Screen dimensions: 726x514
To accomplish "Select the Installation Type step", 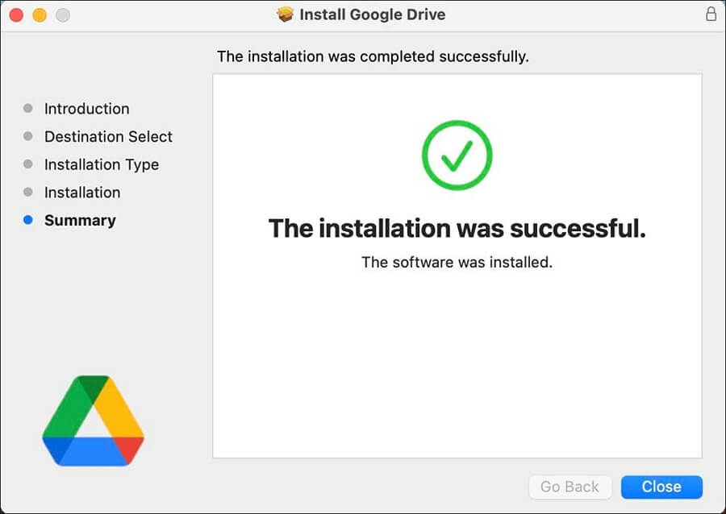I will pyautogui.click(x=102, y=164).
